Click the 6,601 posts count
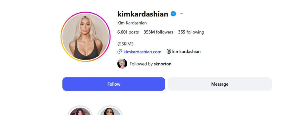This screenshot has height=115, width=281. (128, 32)
